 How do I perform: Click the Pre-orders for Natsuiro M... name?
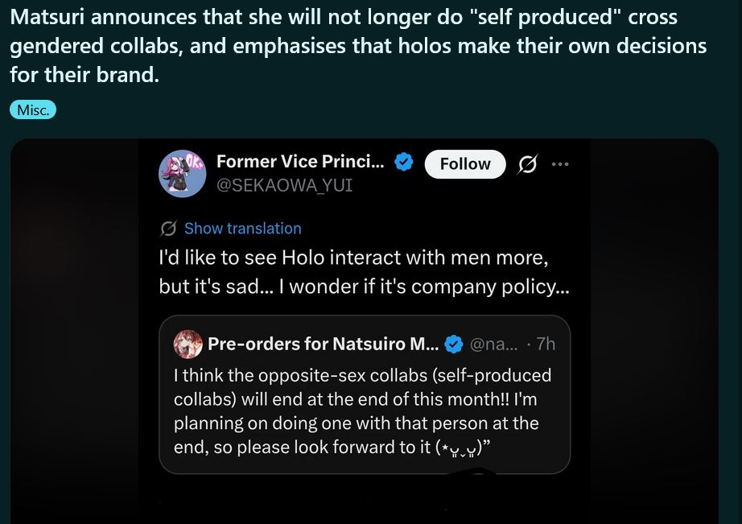[322, 345]
